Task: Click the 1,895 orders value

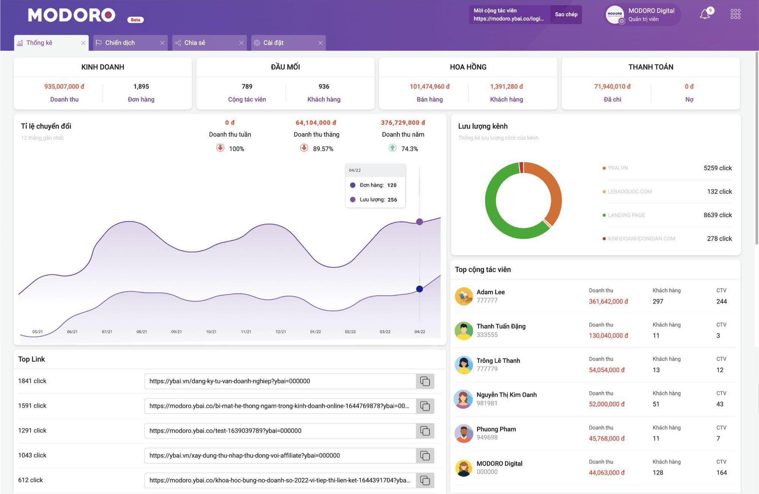Action: (141, 87)
